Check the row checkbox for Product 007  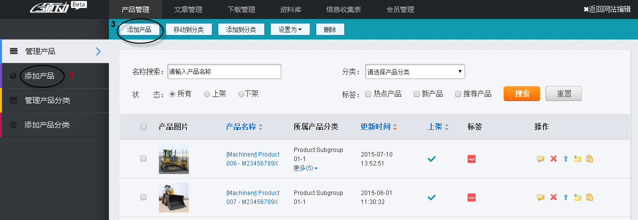(x=143, y=197)
